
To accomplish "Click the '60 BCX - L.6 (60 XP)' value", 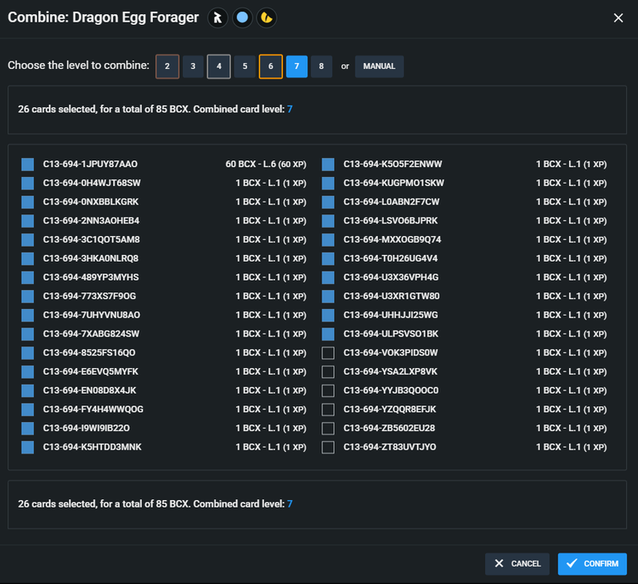I will click(x=266, y=164).
